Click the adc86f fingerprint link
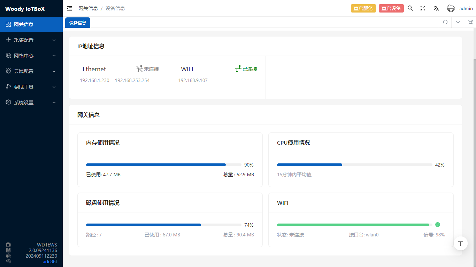This screenshot has height=267, width=476. pos(50,261)
